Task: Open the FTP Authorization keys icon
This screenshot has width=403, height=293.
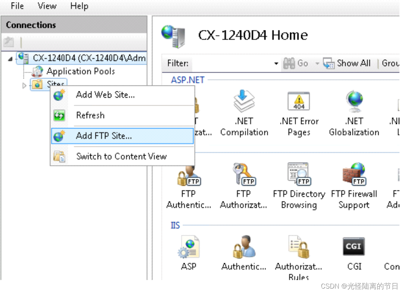Action: 243,174
